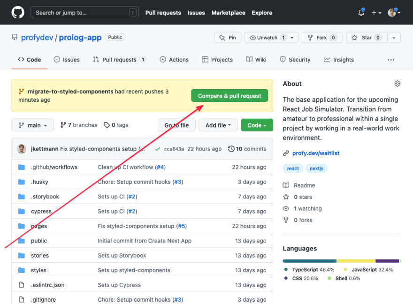Open the pages folder
This screenshot has width=413, height=304.
[39, 226]
